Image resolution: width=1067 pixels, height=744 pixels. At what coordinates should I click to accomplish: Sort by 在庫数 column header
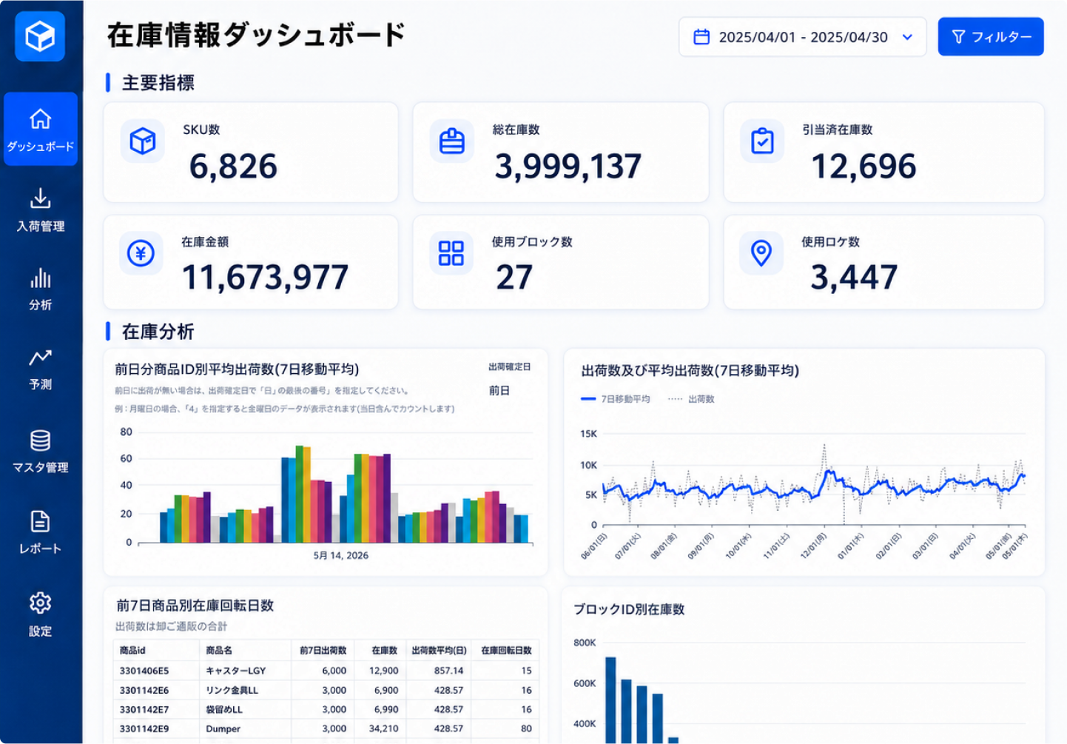click(385, 650)
